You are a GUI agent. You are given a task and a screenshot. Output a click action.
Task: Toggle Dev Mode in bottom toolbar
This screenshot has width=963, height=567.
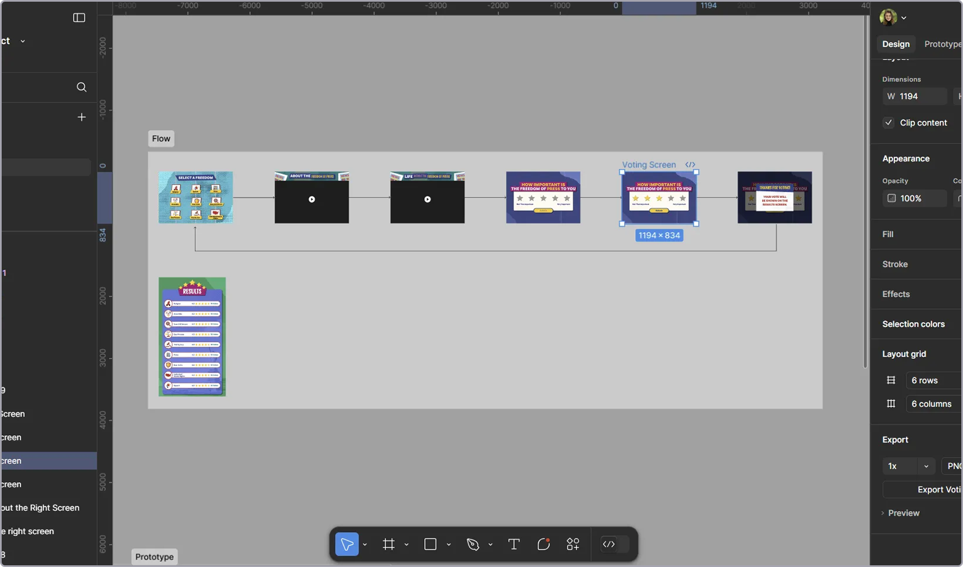point(609,544)
